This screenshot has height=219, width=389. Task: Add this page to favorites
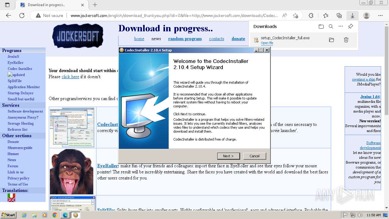[295, 16]
